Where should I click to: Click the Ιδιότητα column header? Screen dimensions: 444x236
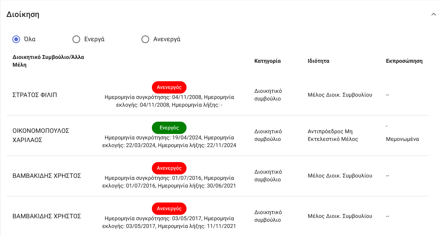(318, 61)
